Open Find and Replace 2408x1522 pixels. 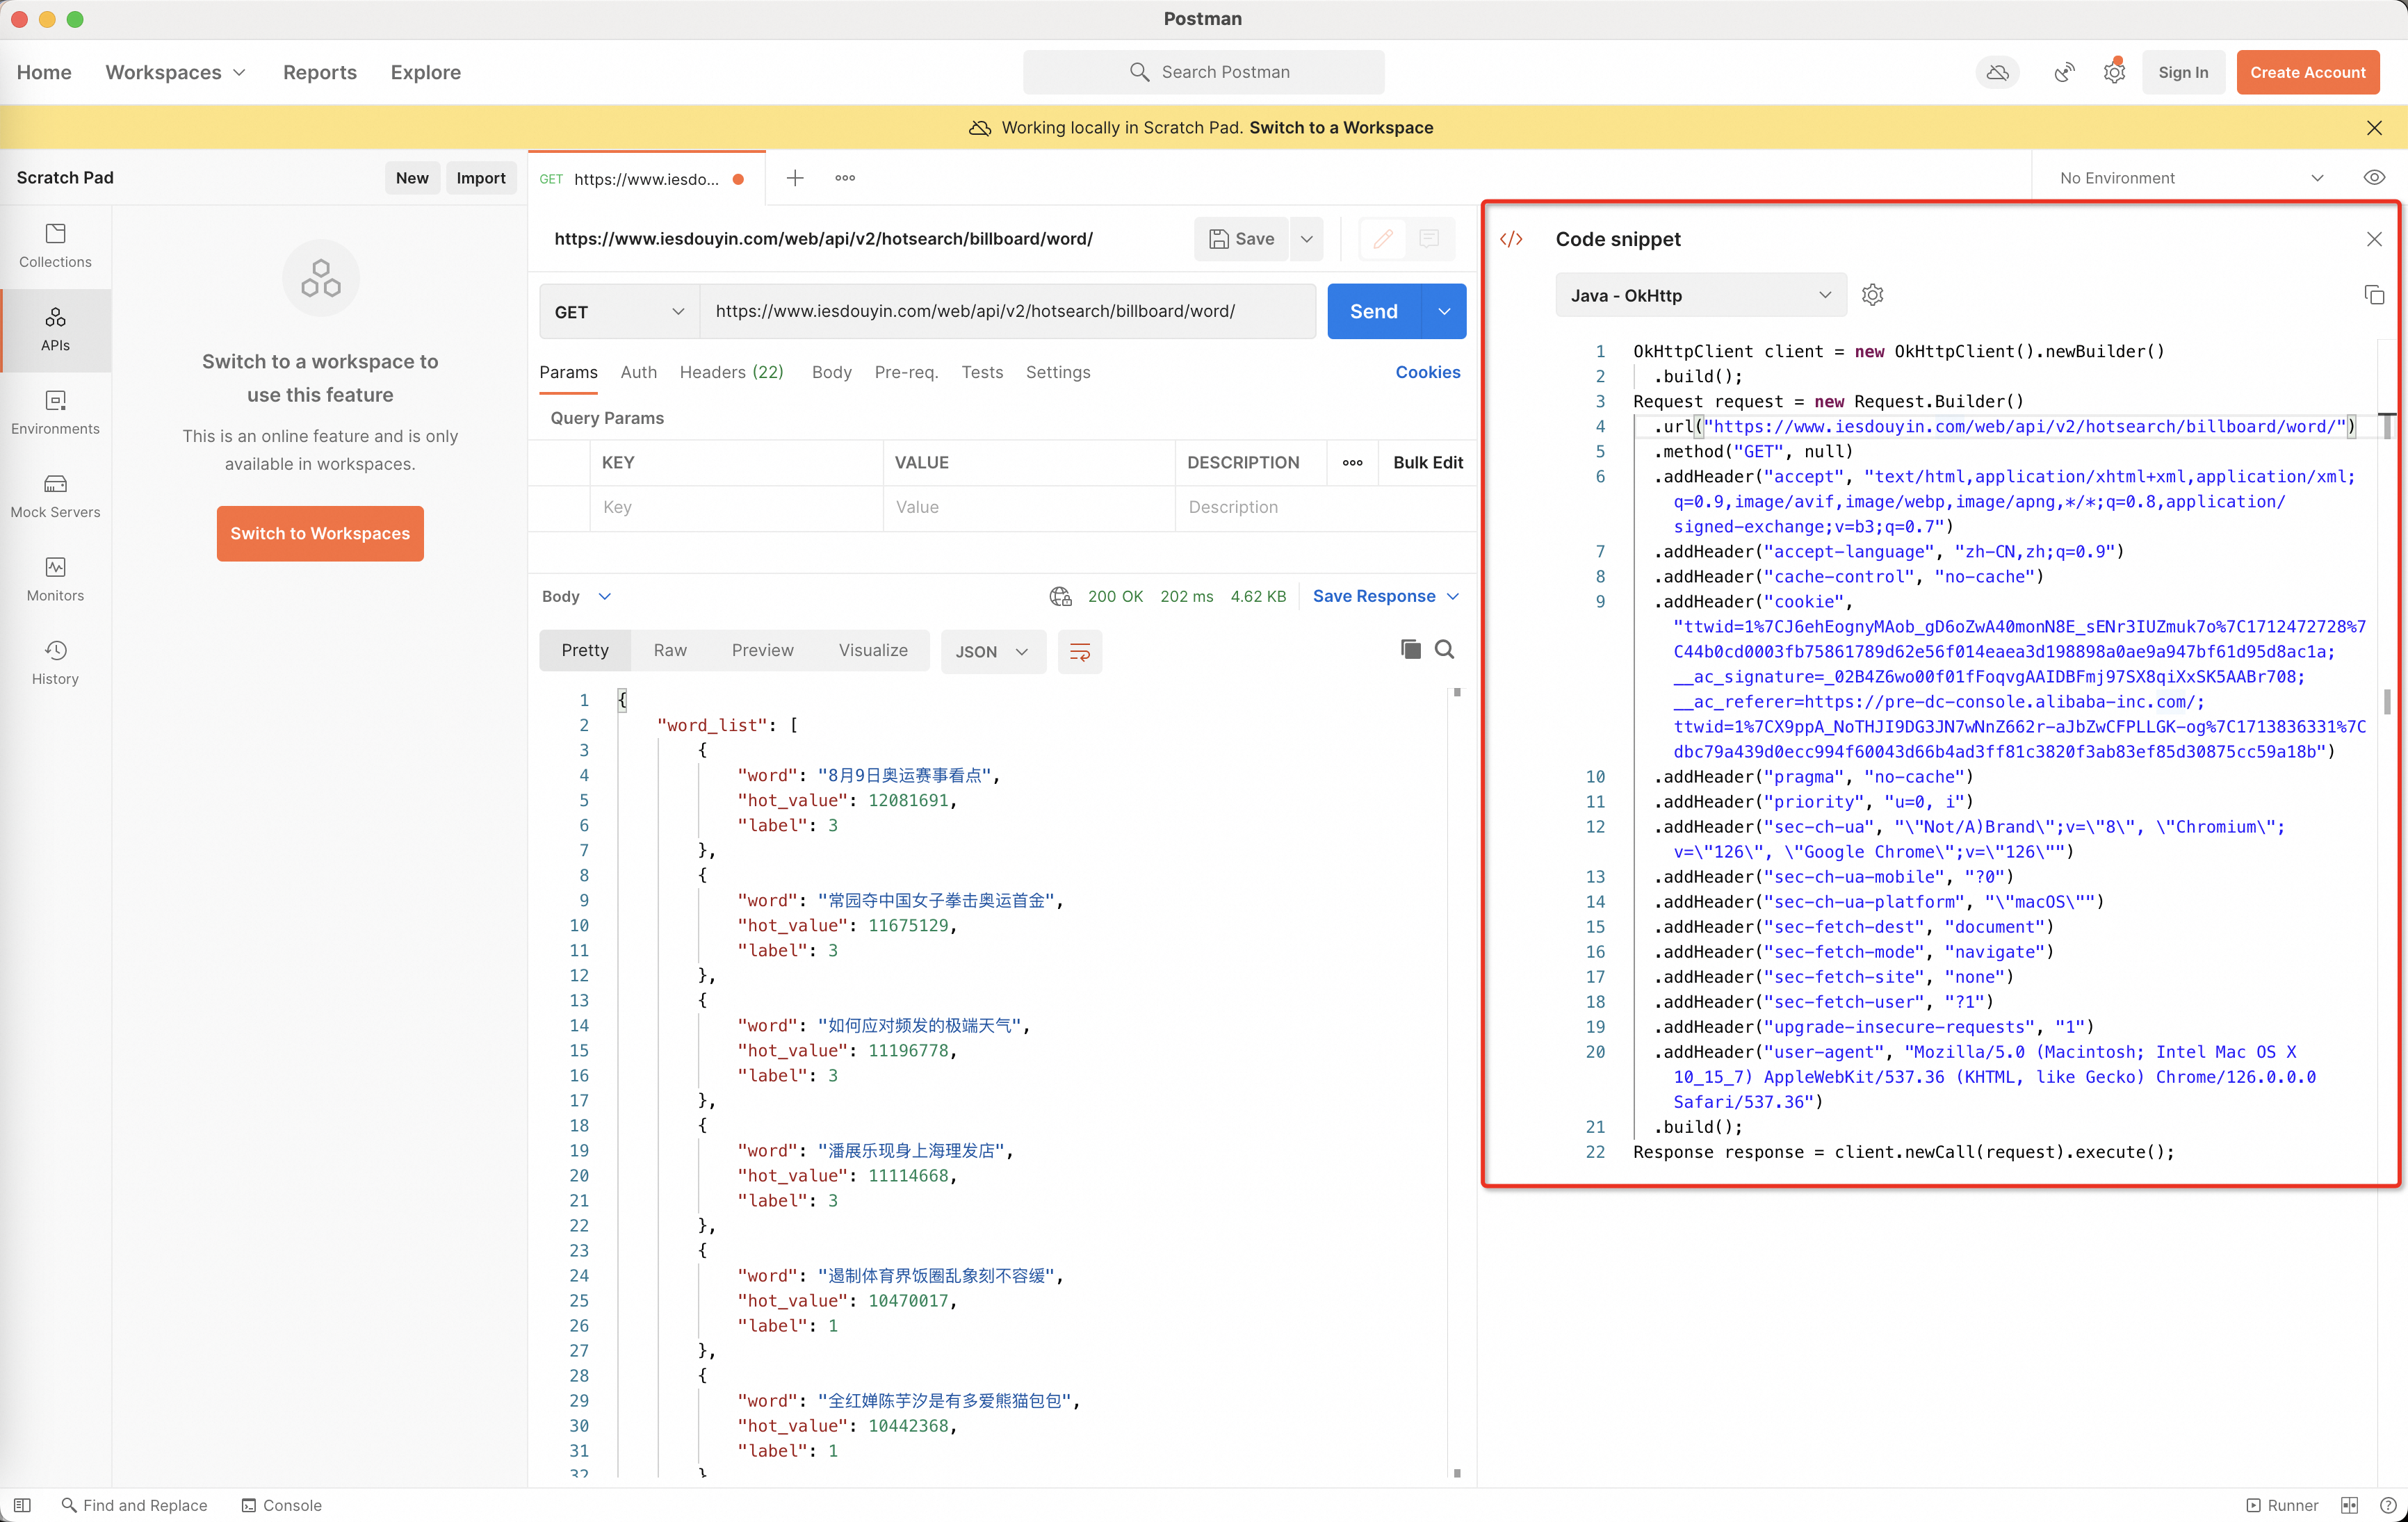pos(134,1505)
